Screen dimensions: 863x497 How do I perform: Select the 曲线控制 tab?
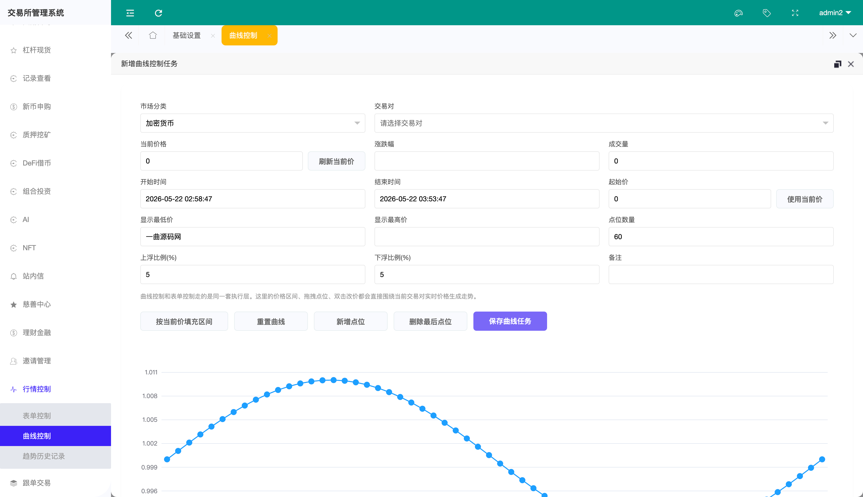coord(243,35)
